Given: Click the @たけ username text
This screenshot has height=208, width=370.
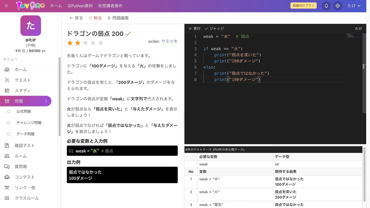Looking at the screenshot, I should (31, 40).
